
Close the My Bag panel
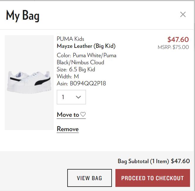[183, 14]
